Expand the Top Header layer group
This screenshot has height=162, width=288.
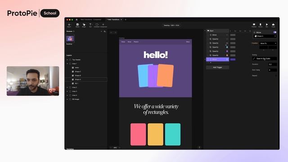pos(67,60)
